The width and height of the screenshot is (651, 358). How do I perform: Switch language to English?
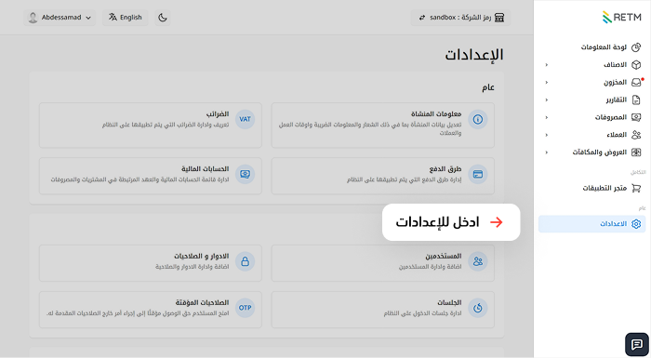(126, 18)
